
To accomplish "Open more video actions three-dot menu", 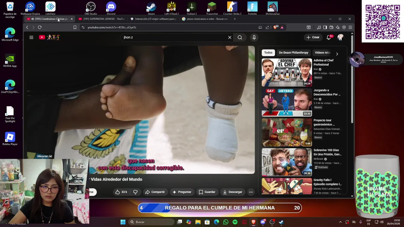I will pos(251,192).
